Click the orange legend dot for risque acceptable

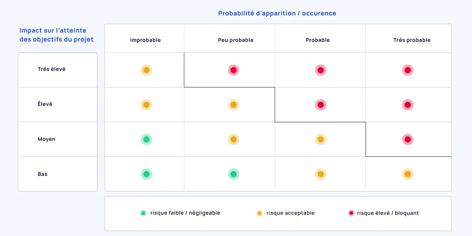point(259,213)
